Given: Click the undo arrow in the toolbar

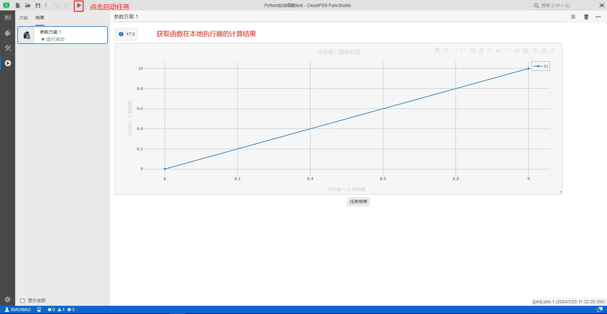Looking at the screenshot, I should [x=56, y=5].
